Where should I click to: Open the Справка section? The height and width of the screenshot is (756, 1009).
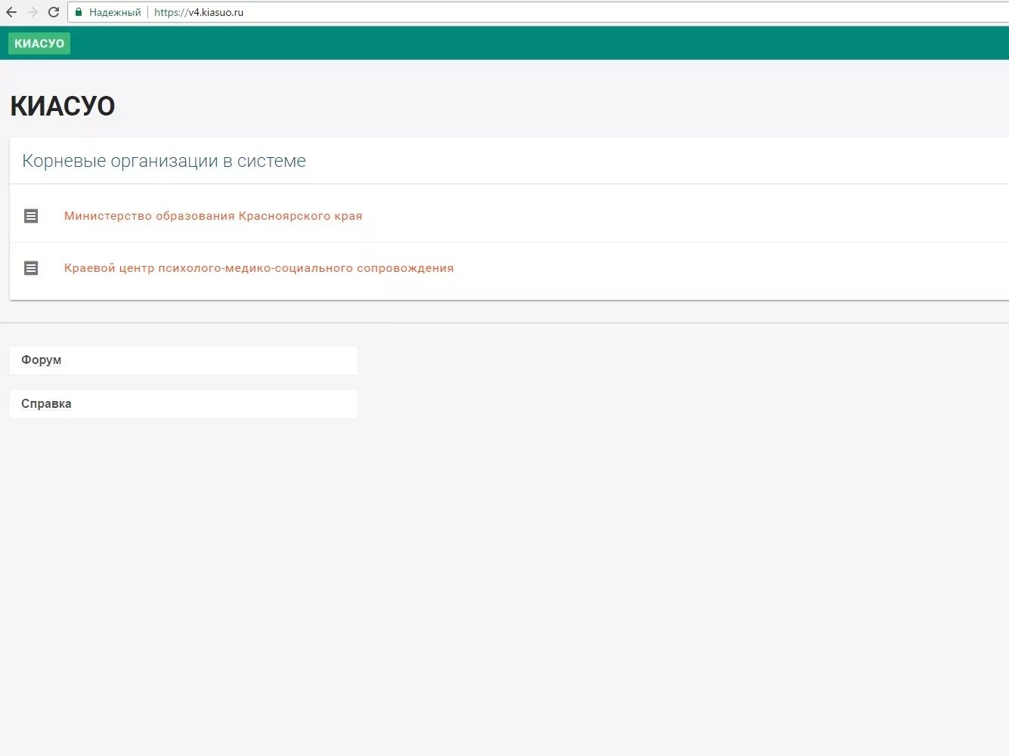pyautogui.click(x=184, y=404)
